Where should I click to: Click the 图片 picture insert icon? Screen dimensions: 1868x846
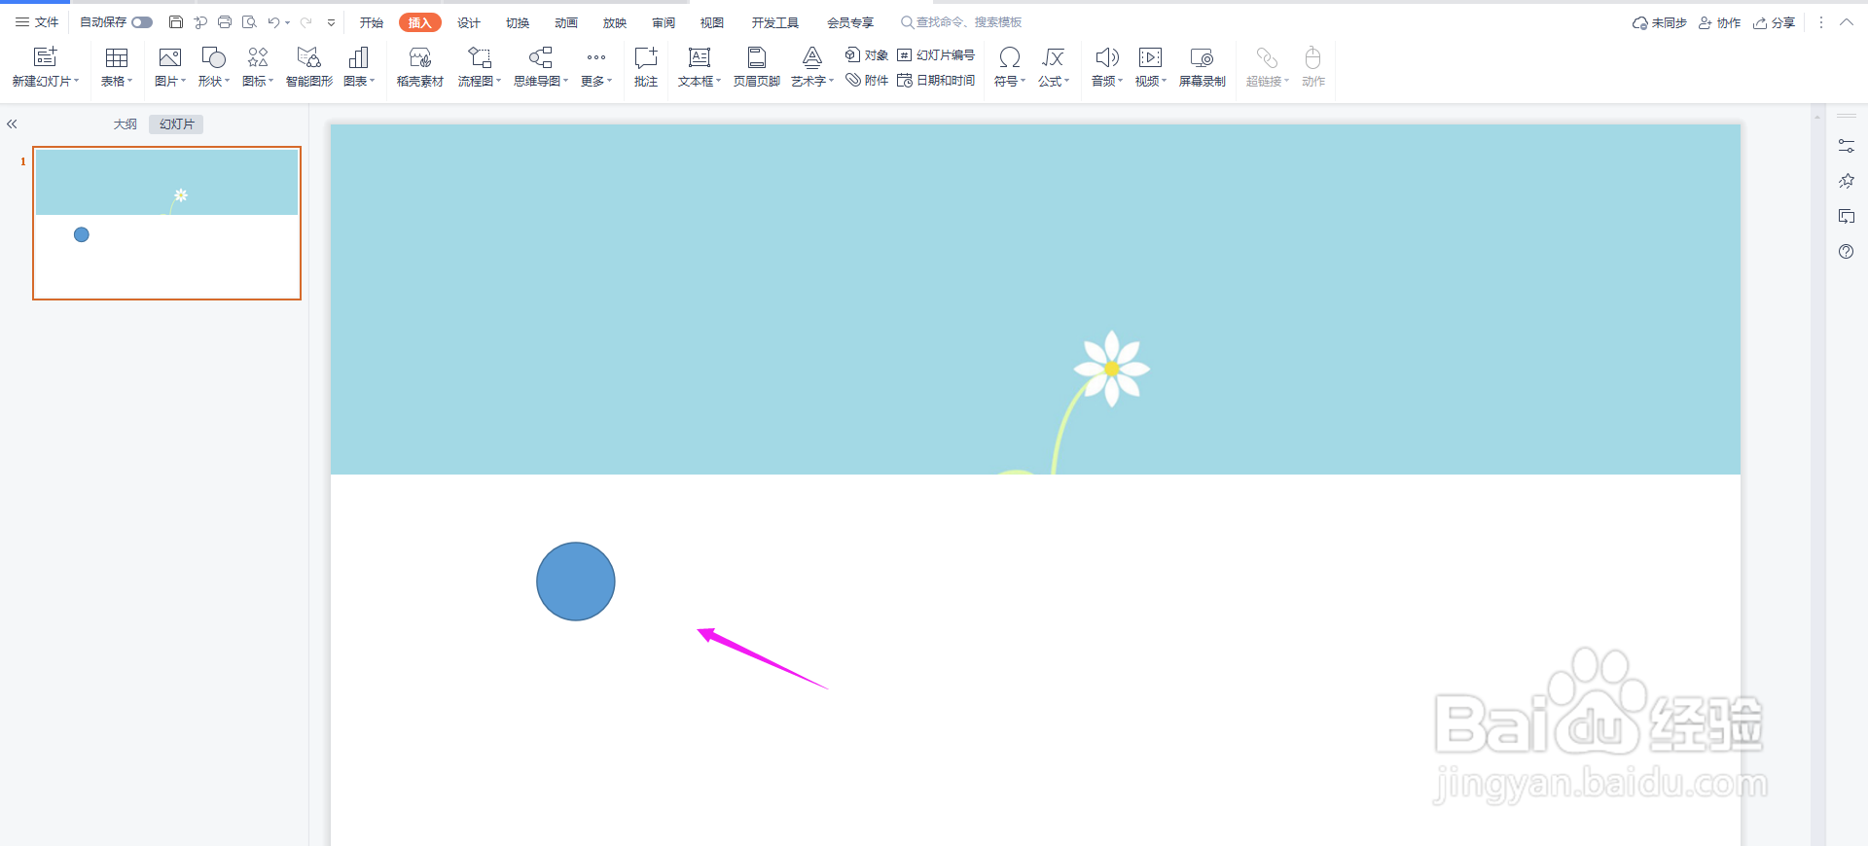point(170,57)
